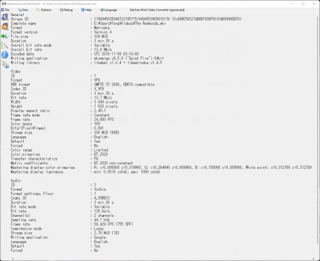The width and height of the screenshot is (320, 261).
Task: Click the YUV color space value
Action: (x=97, y=124)
